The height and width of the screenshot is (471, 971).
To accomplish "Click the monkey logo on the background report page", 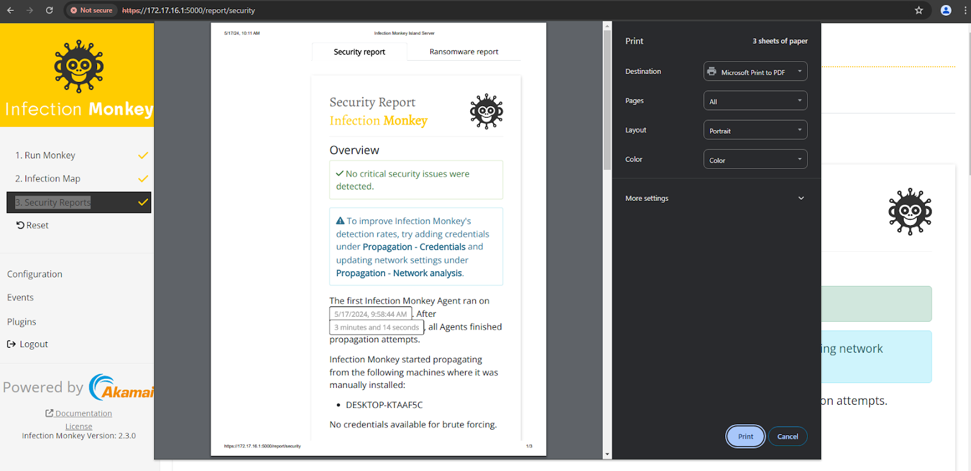I will pos(910,212).
